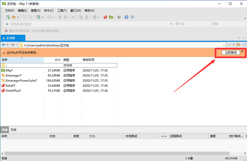Open the 窗口(W) menu

coord(76,11)
